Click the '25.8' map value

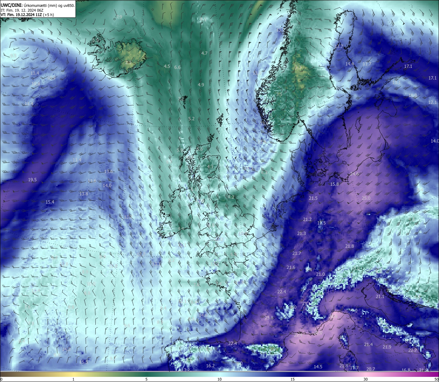click(269, 318)
